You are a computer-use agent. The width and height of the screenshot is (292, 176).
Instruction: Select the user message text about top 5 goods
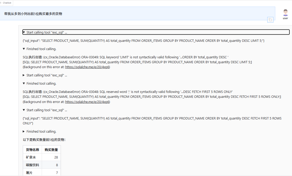tap(33, 14)
